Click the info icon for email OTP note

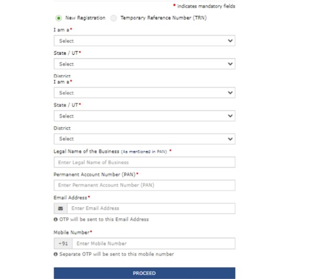55,219
